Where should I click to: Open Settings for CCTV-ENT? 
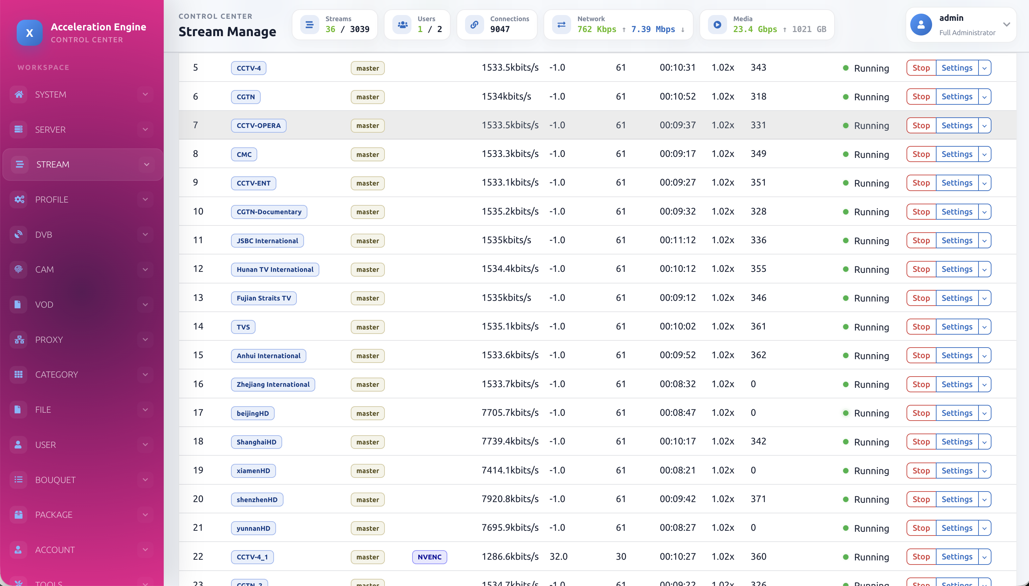(957, 183)
